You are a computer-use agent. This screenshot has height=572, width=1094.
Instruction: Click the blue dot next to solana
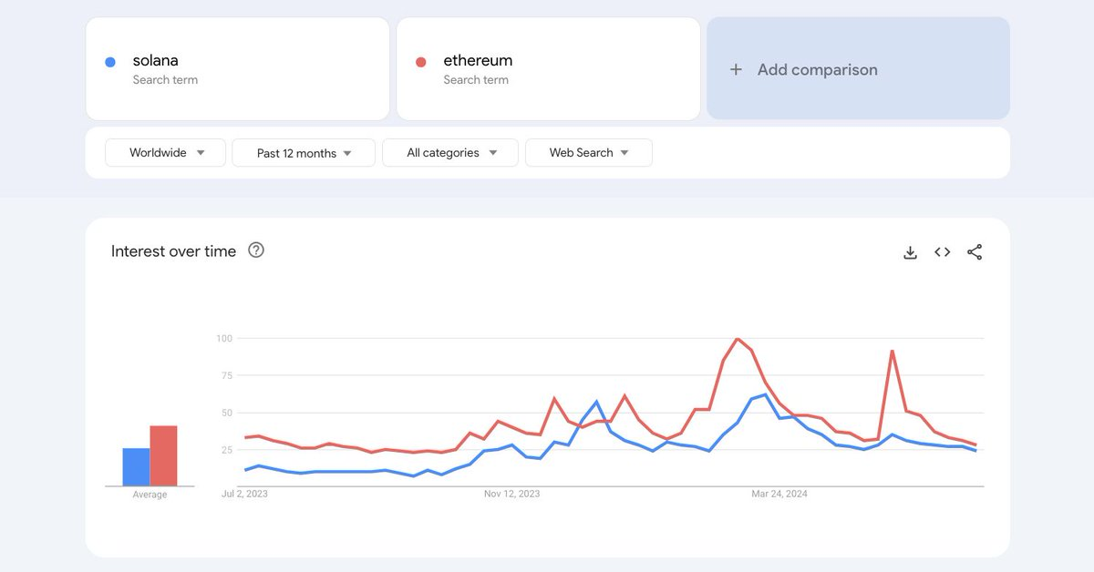pos(110,62)
